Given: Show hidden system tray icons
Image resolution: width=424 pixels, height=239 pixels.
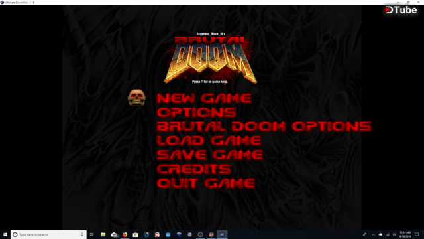Looking at the screenshot, I should [373, 234].
